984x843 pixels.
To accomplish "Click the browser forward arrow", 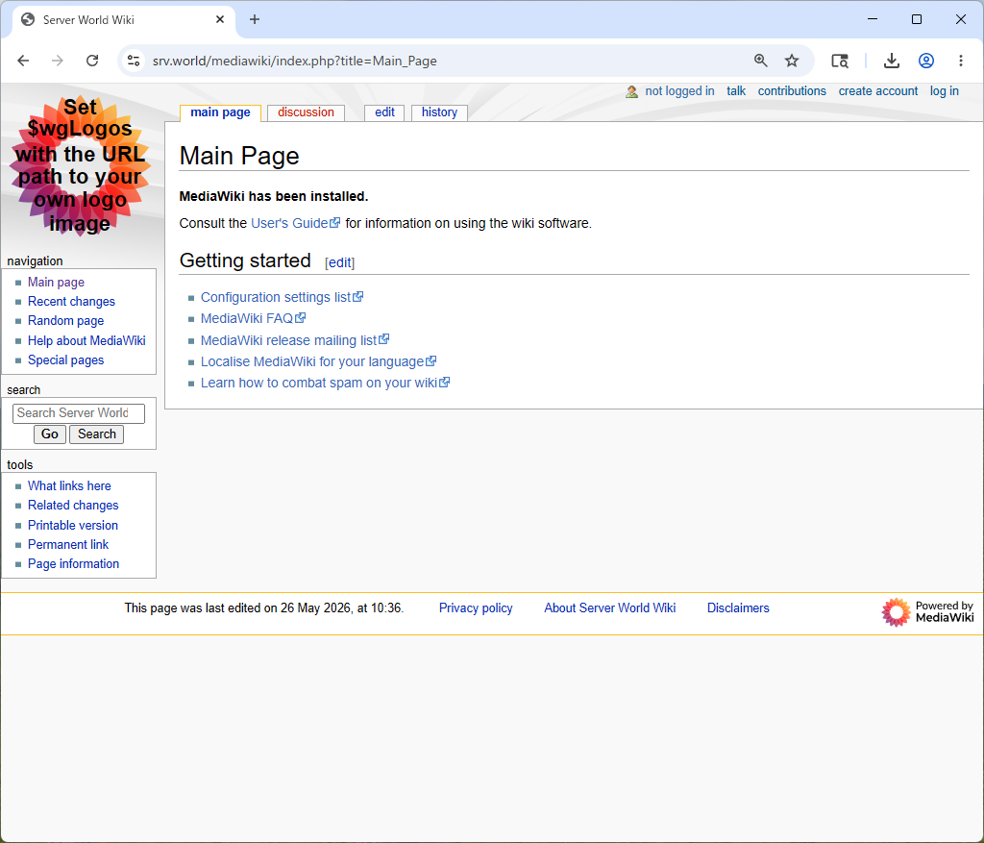I will pyautogui.click(x=57, y=61).
